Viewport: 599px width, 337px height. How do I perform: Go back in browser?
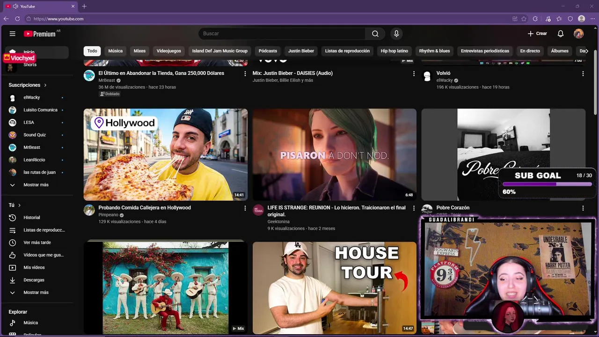coord(6,19)
